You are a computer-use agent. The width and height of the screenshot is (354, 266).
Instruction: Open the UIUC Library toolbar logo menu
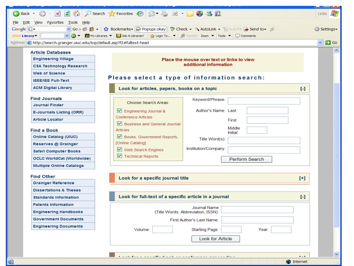pyautogui.click(x=25, y=36)
